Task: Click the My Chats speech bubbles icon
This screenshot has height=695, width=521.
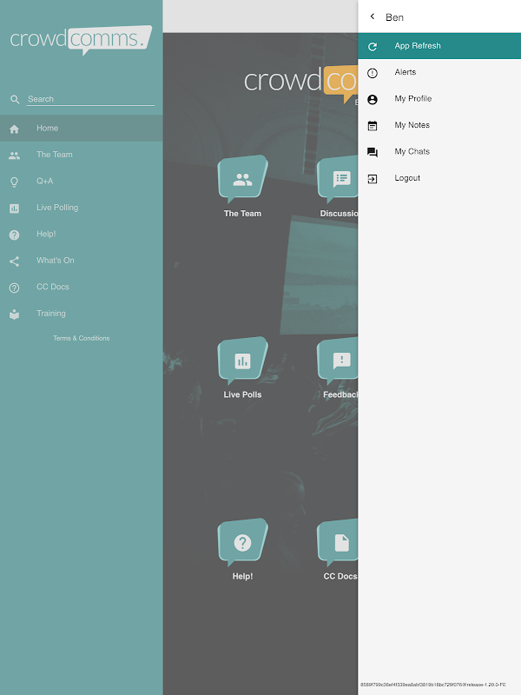Action: click(373, 152)
